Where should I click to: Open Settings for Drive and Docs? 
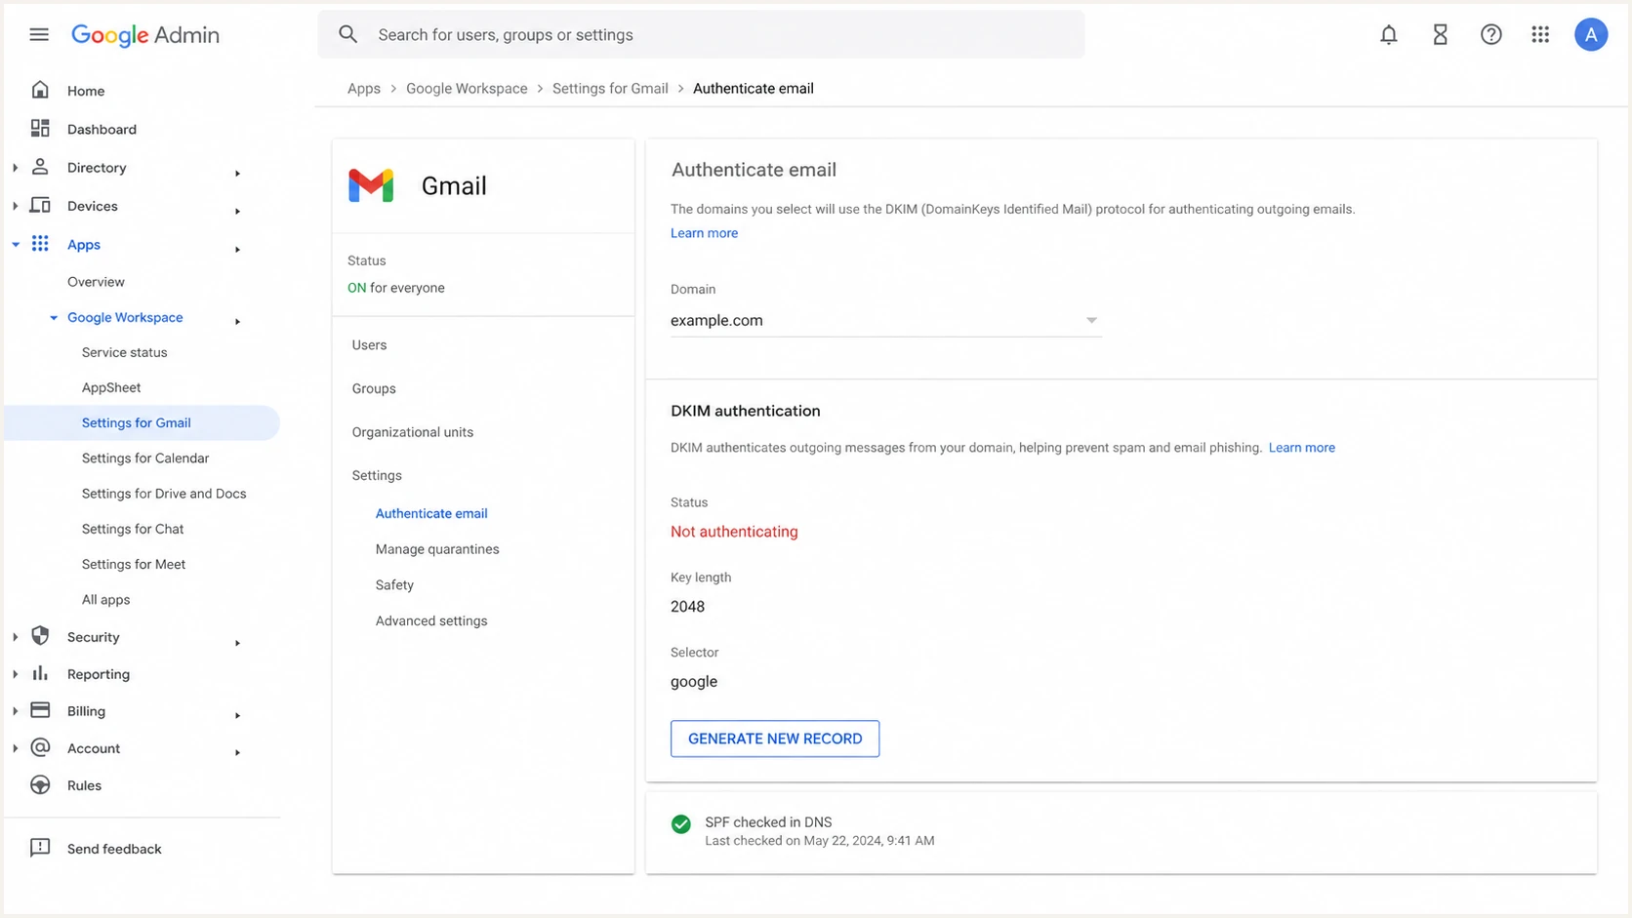tap(164, 494)
